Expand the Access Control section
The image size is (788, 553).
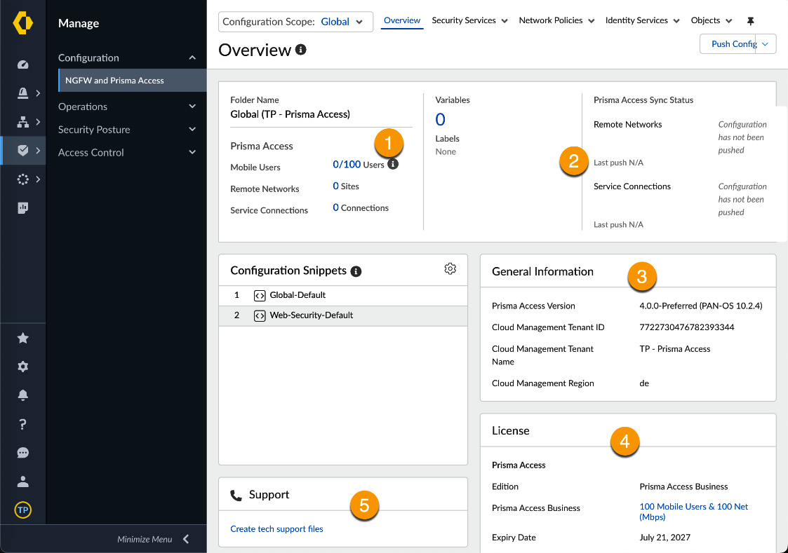pos(192,153)
